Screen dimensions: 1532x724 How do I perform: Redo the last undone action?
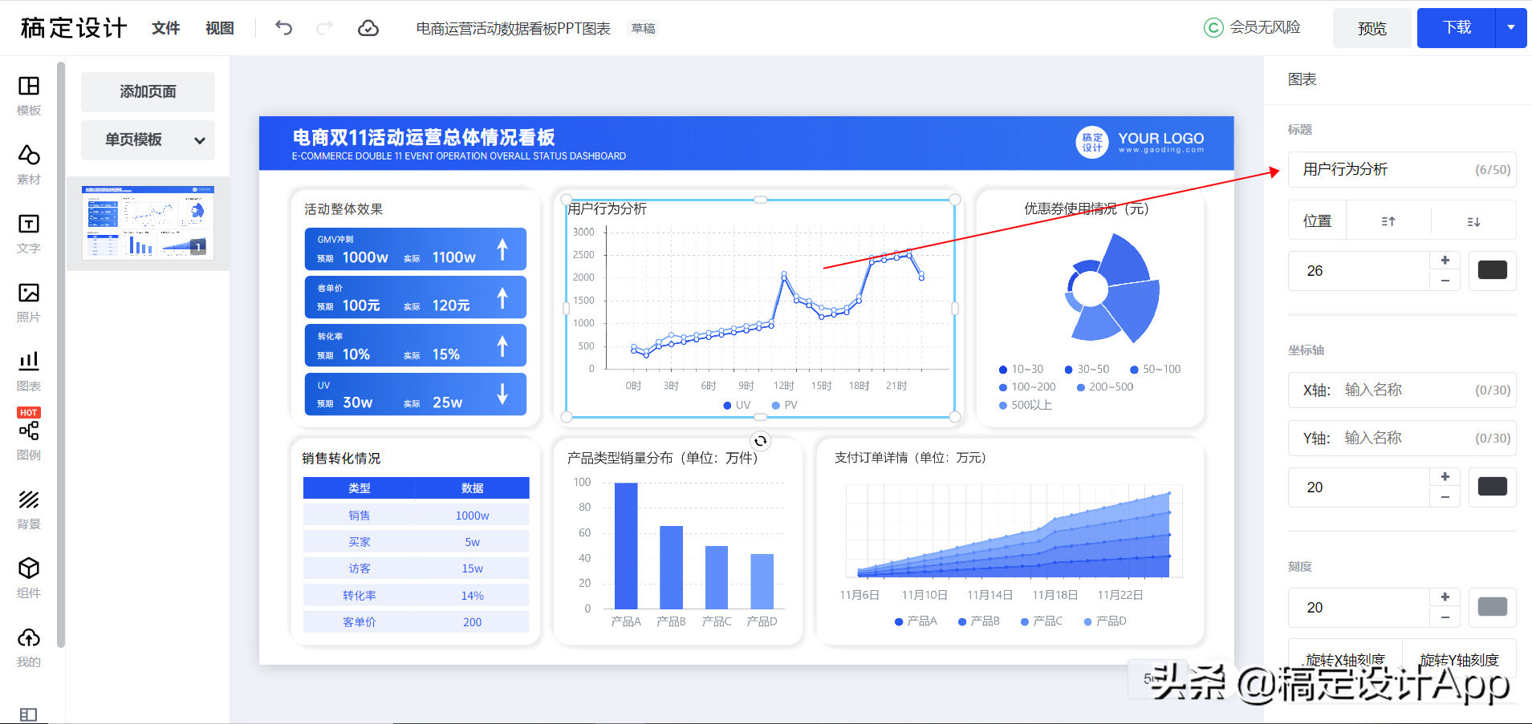(325, 28)
